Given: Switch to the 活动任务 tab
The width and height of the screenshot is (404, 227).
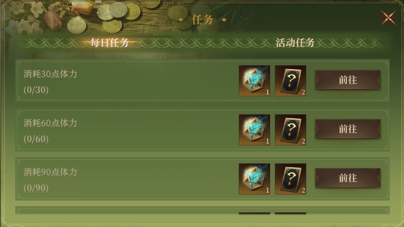Looking at the screenshot, I should [295, 43].
